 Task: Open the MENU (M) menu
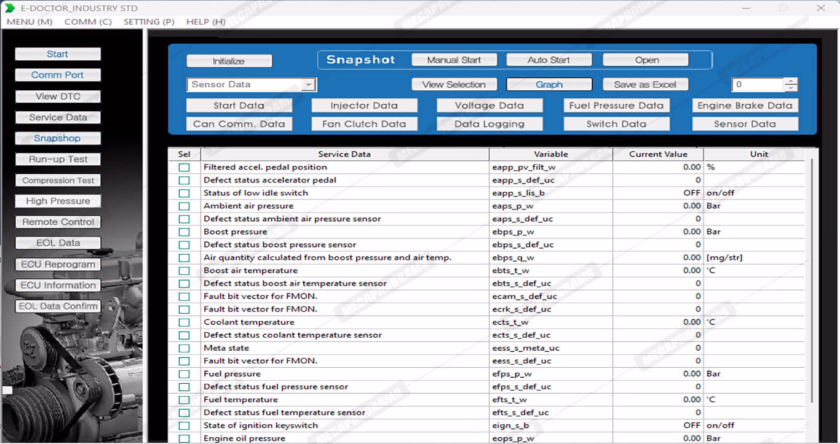(x=29, y=21)
